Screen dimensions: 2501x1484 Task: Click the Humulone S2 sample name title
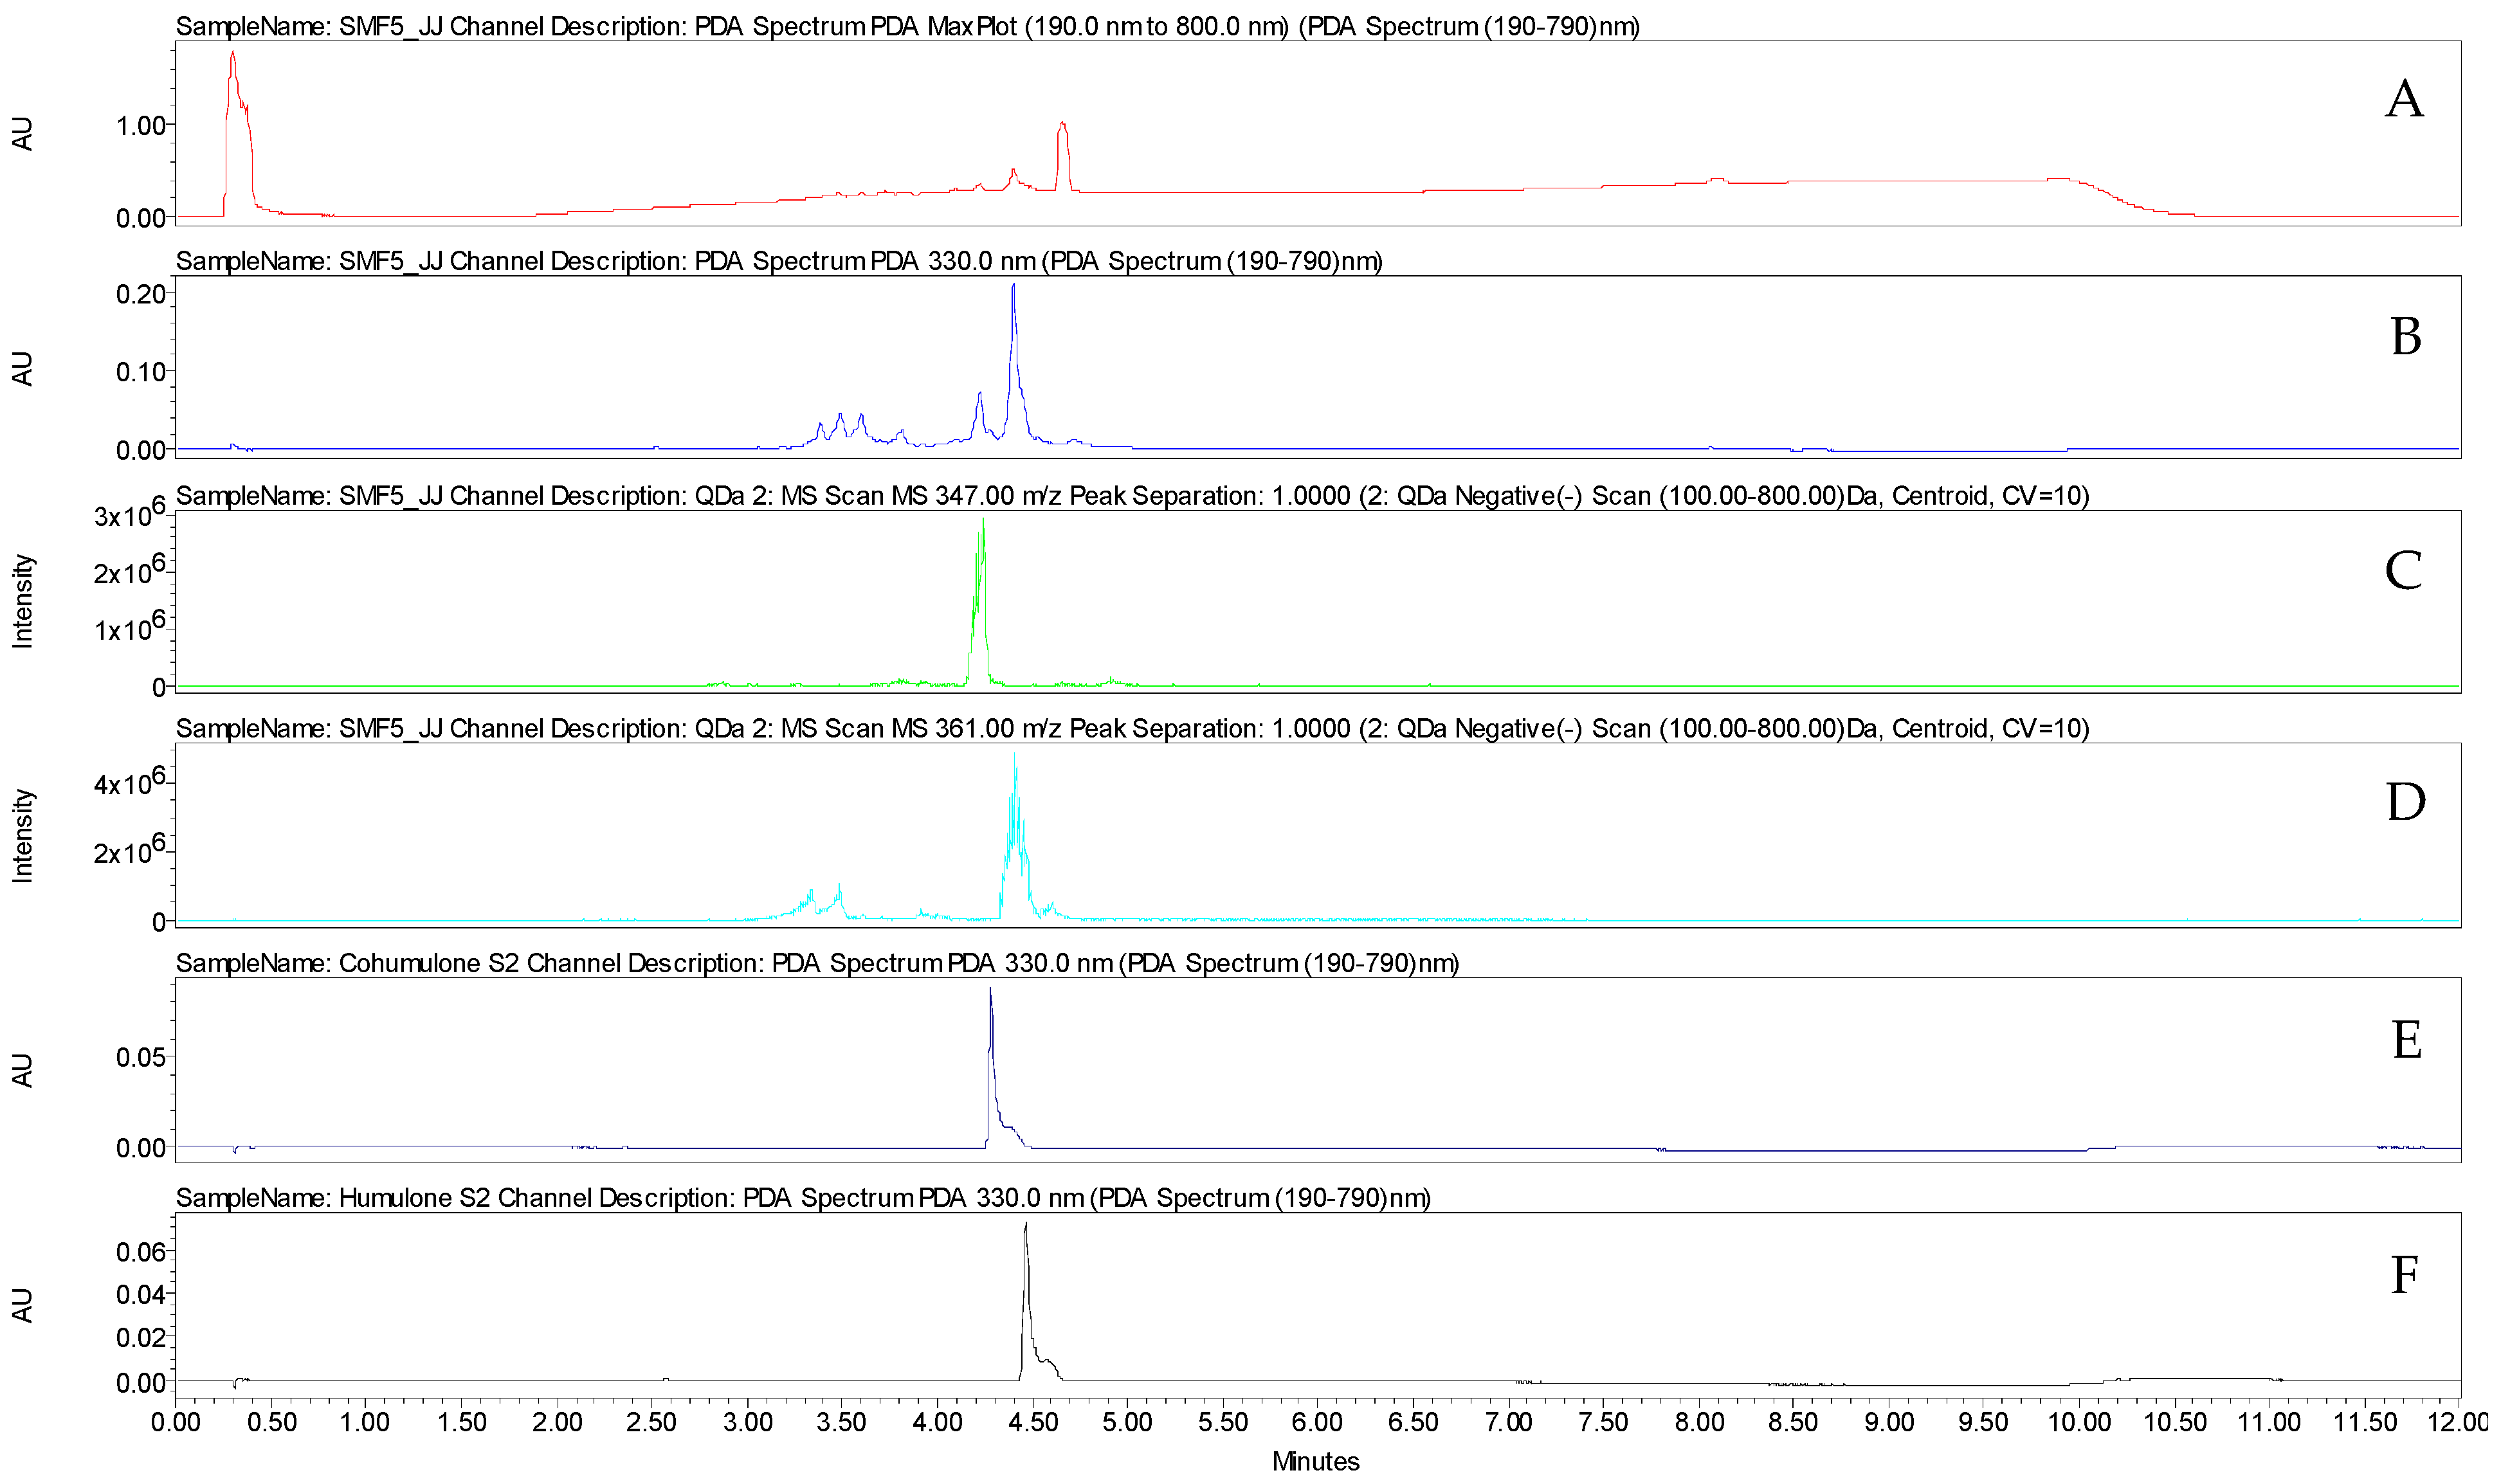pos(414,1198)
